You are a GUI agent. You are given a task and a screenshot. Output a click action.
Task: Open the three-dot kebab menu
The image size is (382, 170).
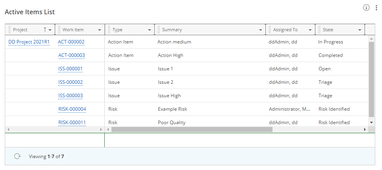tap(376, 8)
